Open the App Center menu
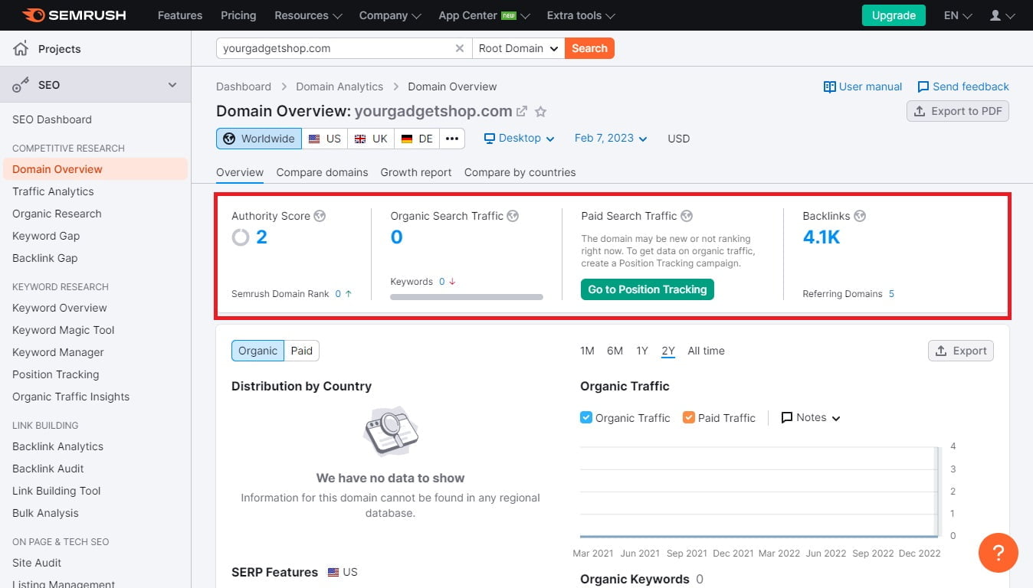 coord(484,15)
